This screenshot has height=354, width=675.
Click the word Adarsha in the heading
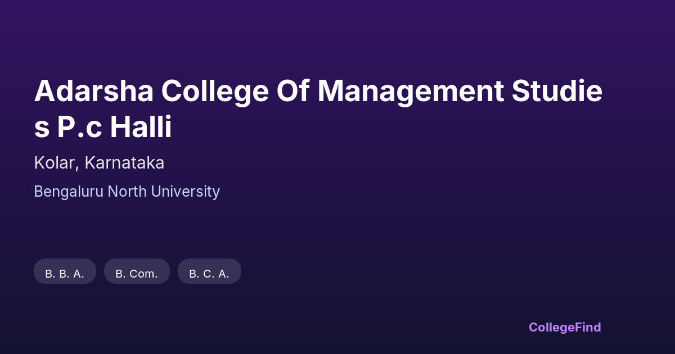click(x=93, y=92)
